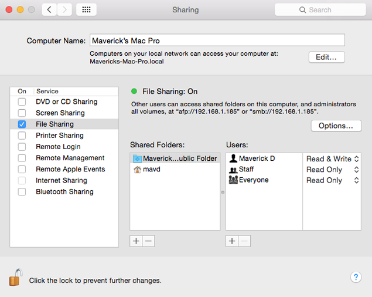Click the mavd home folder icon

pos(137,170)
